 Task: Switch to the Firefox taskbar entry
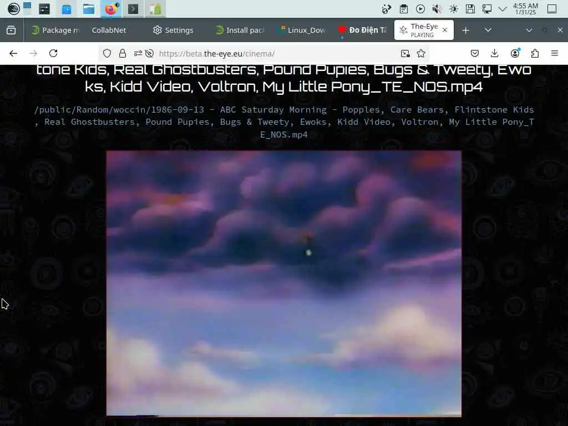[111, 9]
